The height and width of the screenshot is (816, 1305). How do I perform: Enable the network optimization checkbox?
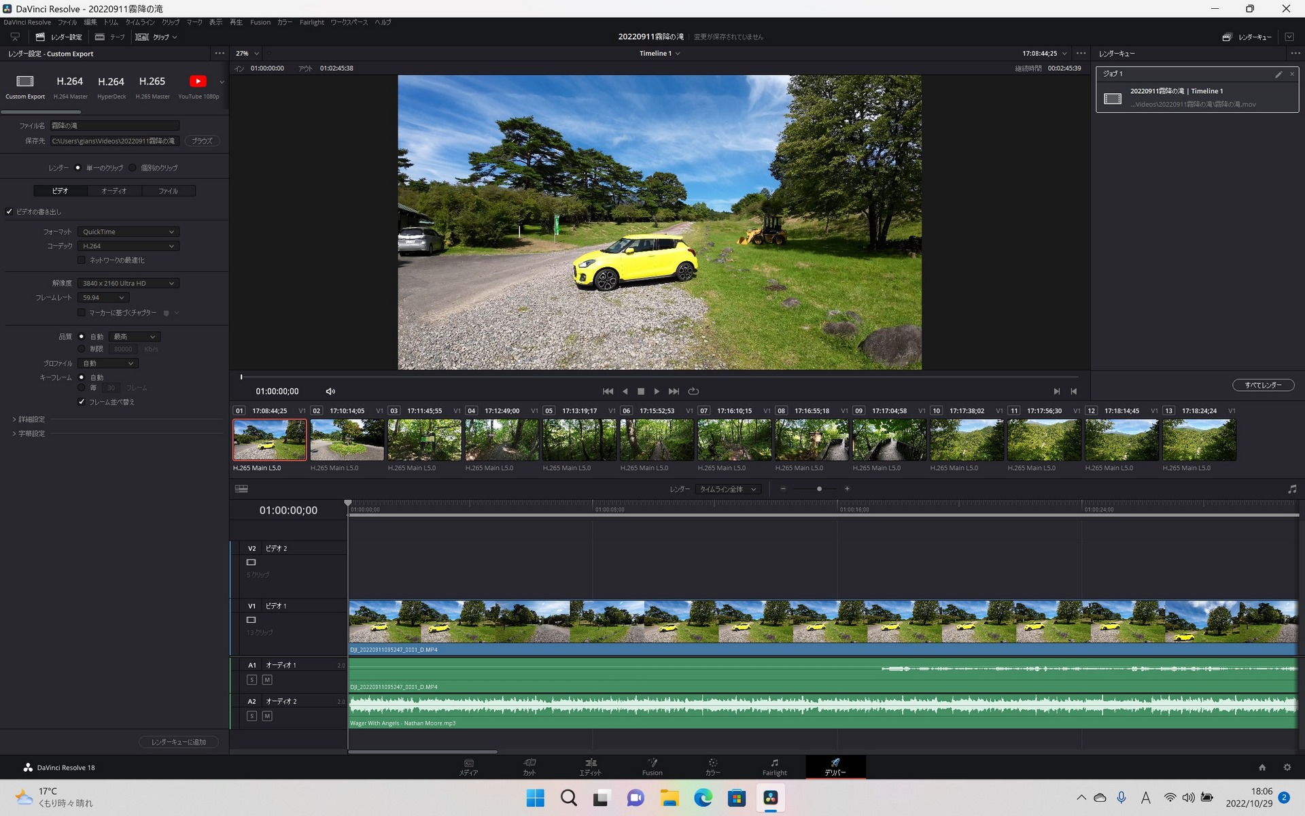(x=82, y=260)
